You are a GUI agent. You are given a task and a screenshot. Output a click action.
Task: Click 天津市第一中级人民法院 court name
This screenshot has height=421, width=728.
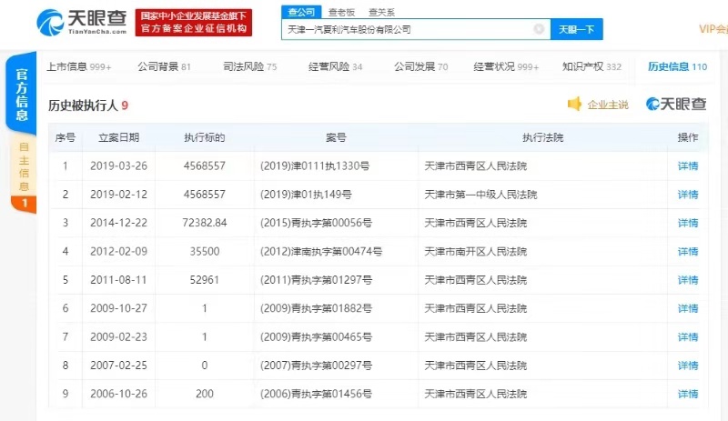(x=480, y=195)
